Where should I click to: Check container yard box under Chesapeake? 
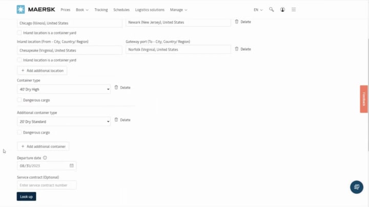19,60
